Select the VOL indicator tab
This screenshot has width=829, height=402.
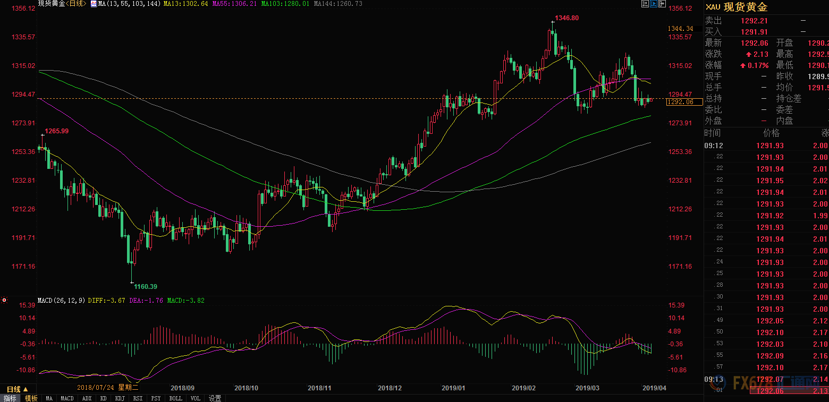pos(196,398)
